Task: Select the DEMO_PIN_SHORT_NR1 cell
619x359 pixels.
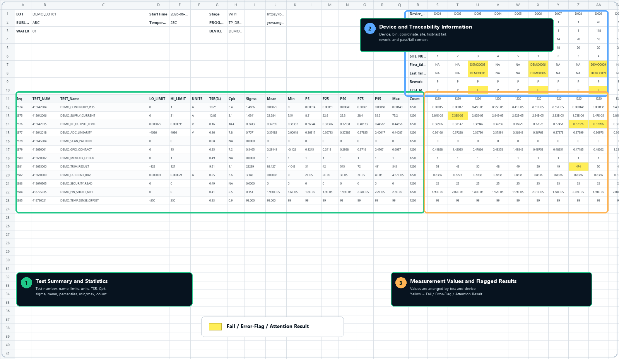Action: (x=104, y=192)
